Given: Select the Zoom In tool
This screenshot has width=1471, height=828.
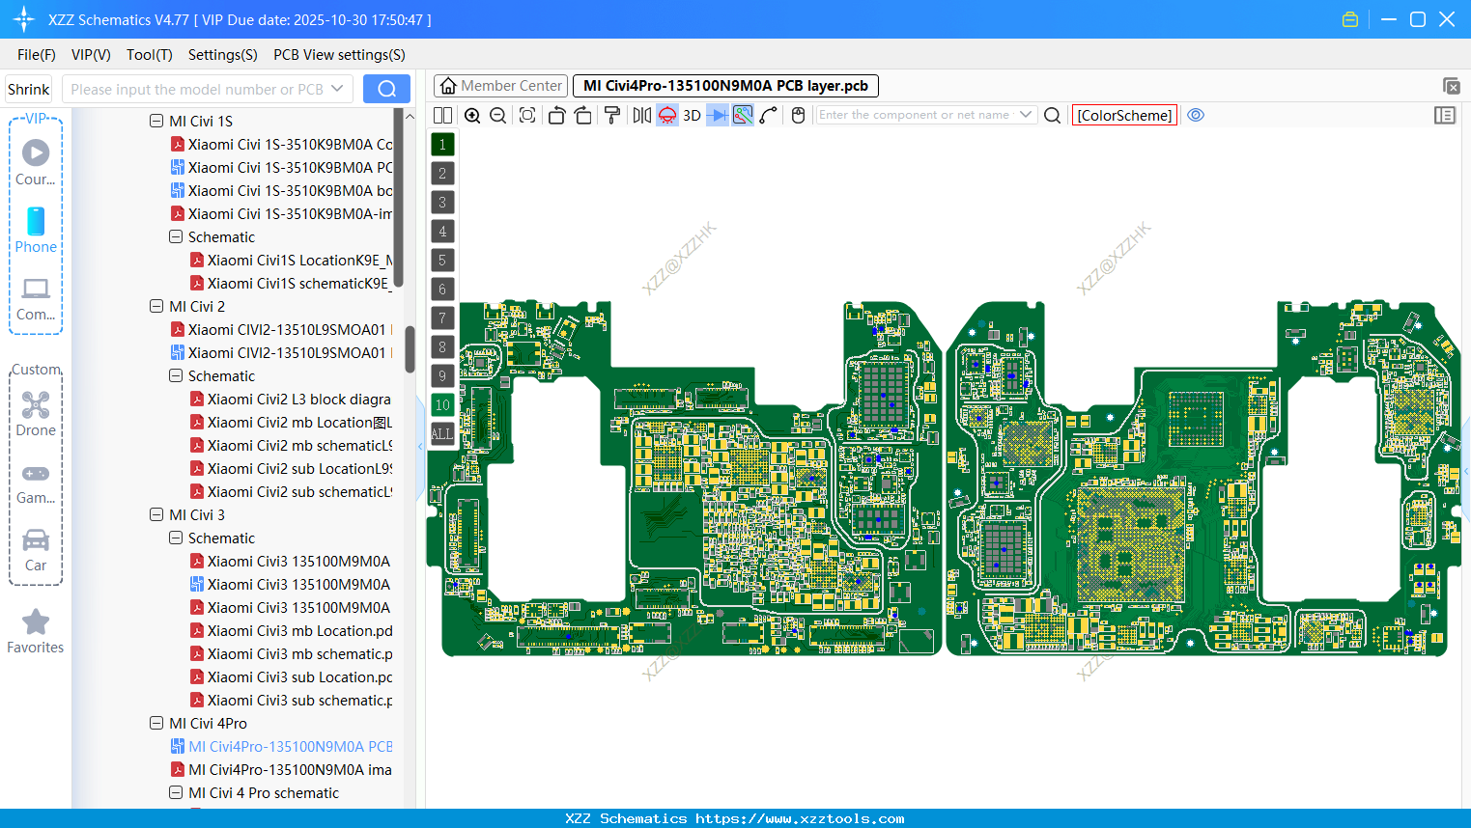Looking at the screenshot, I should click(x=472, y=114).
